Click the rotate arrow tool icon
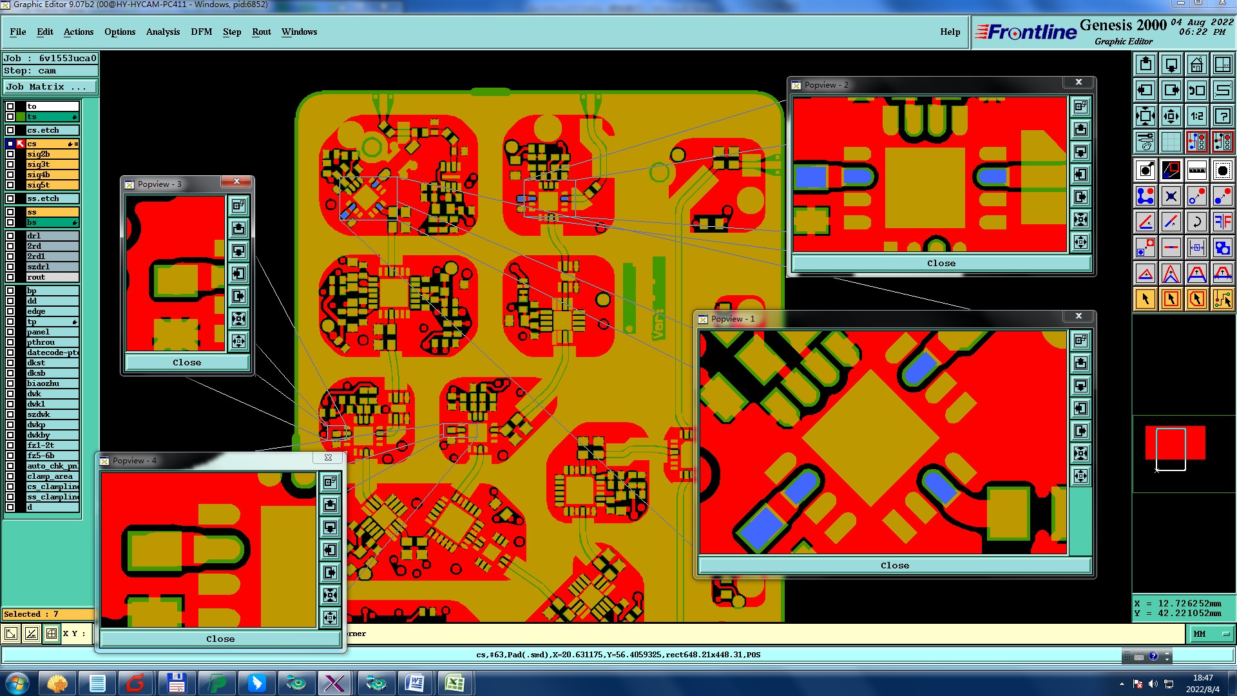Screen dimensions: 1237x696 (x=1196, y=222)
